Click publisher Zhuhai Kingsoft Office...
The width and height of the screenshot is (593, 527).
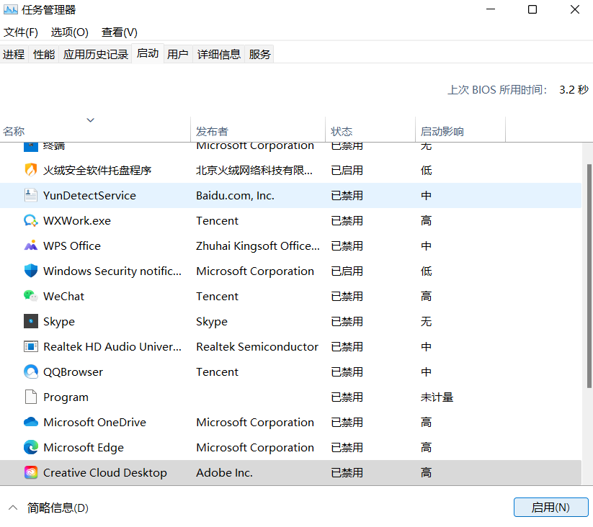(x=258, y=246)
